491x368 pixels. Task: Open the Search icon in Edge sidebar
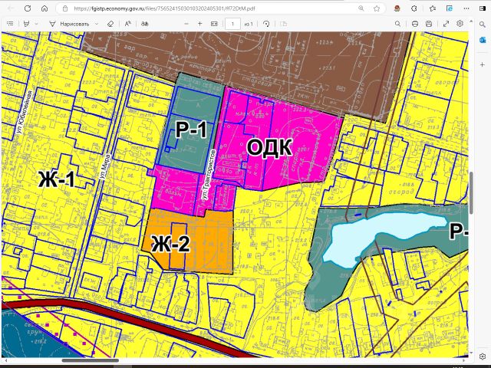coord(483,25)
